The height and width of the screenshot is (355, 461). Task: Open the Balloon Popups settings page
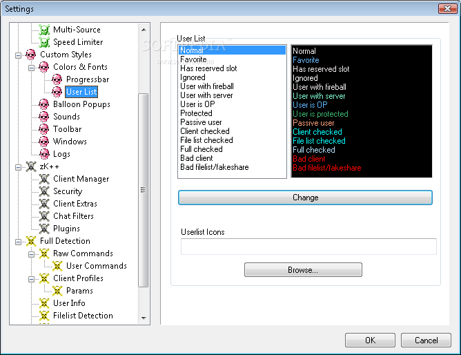tap(81, 104)
